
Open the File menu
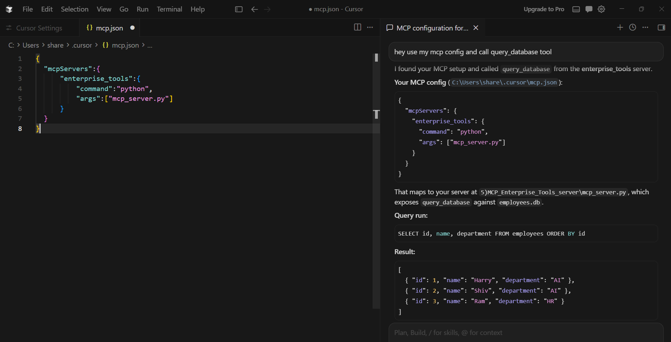[x=28, y=9]
